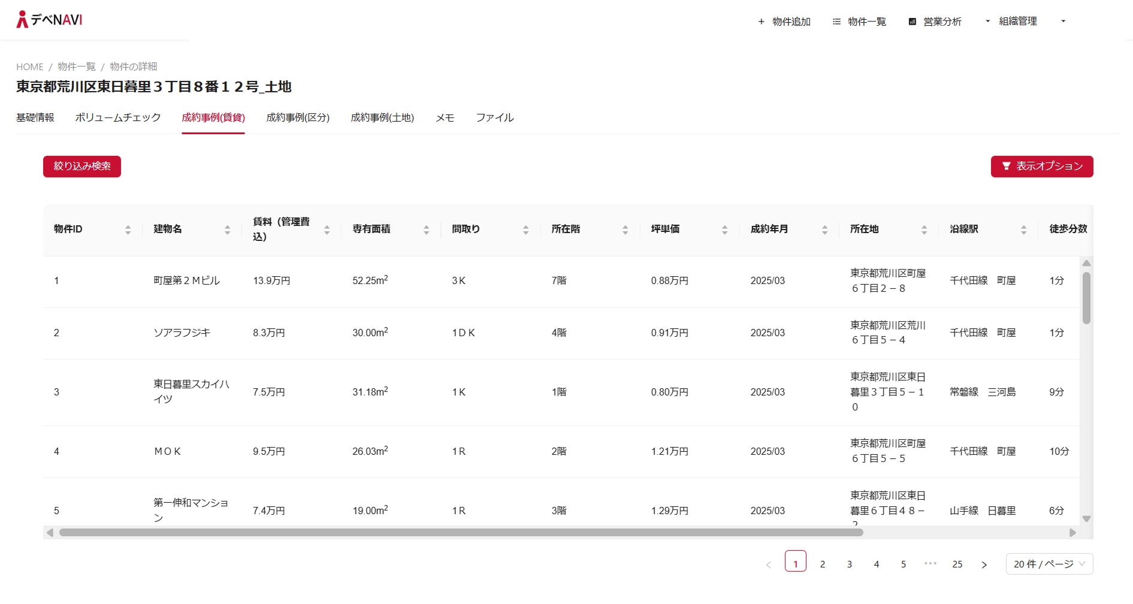
Task: Click the sort icon on 賃料（管理費込）column
Action: pos(327,229)
